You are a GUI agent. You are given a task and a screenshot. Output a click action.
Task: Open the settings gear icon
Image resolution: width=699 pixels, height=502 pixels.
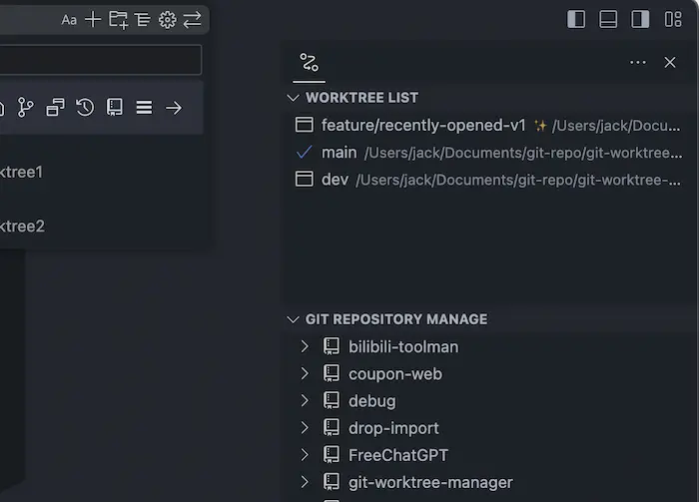[167, 19]
